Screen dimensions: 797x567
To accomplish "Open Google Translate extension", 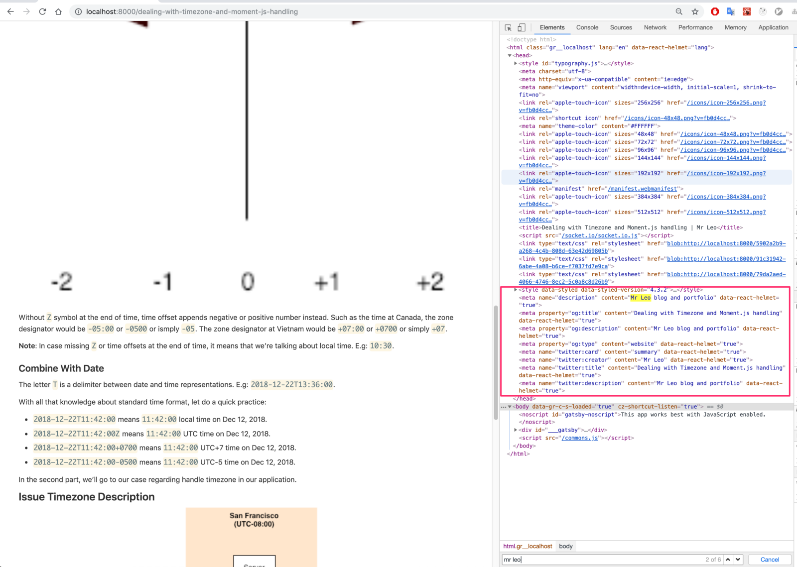I will [x=731, y=11].
